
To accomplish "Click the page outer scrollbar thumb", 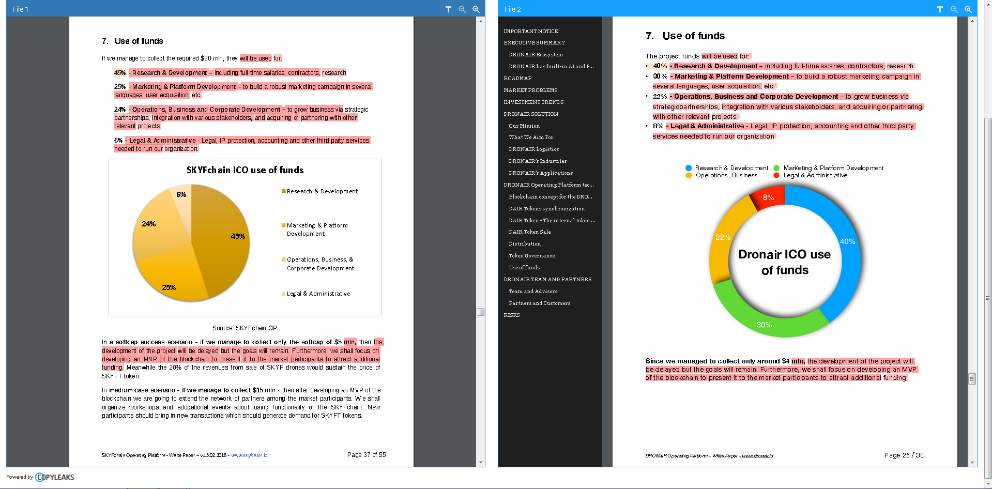I will 988,298.
